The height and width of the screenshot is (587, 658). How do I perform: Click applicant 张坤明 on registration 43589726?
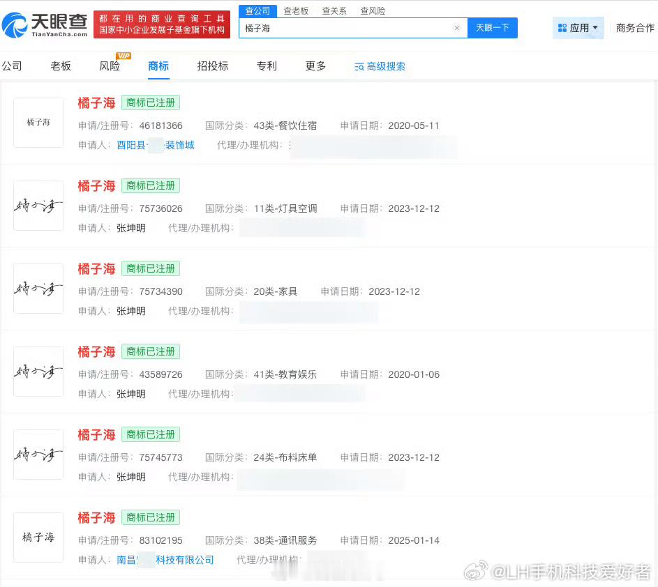(x=131, y=394)
